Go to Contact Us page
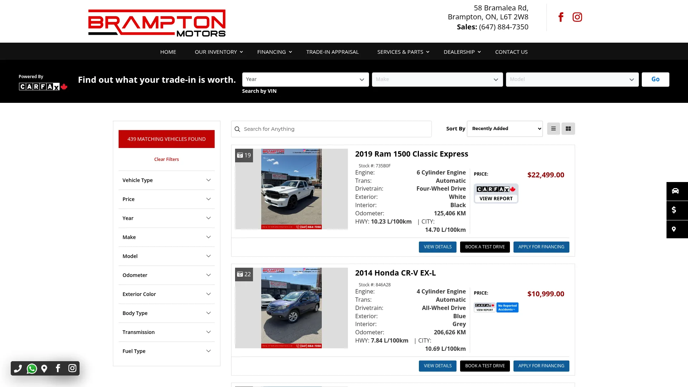Viewport: 688px width, 387px height. coord(511,52)
